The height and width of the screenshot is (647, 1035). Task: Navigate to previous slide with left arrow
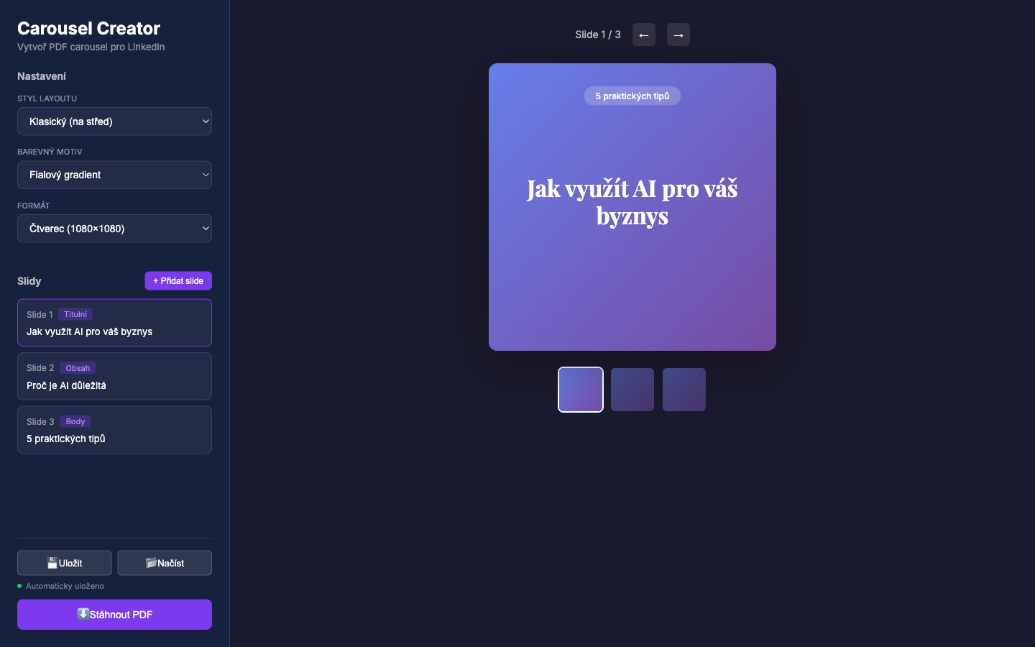pos(643,35)
